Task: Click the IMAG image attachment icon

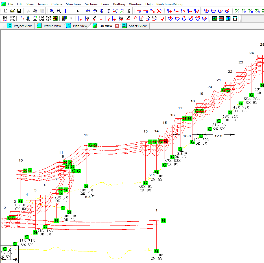Action: tap(64, 19)
